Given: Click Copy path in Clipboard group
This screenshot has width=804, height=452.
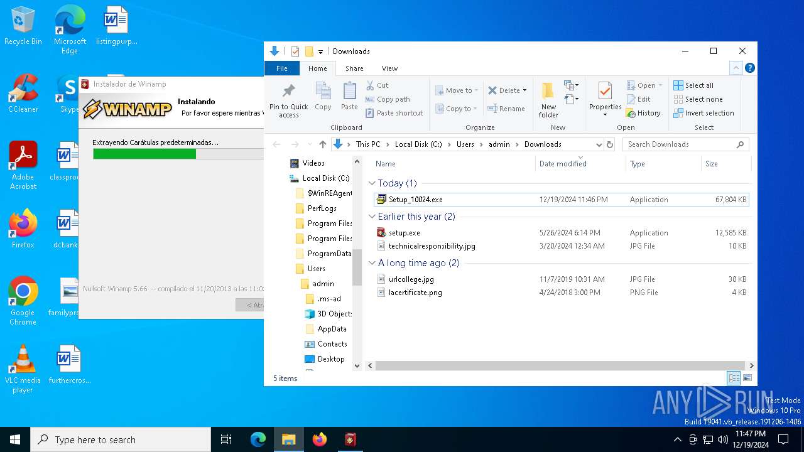Looking at the screenshot, I should 387,99.
